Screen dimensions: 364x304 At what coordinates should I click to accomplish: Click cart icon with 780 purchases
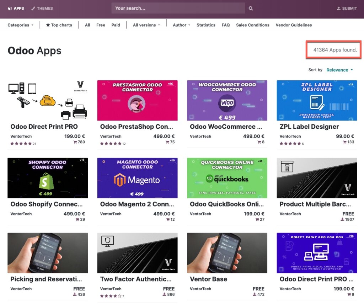(x=75, y=142)
